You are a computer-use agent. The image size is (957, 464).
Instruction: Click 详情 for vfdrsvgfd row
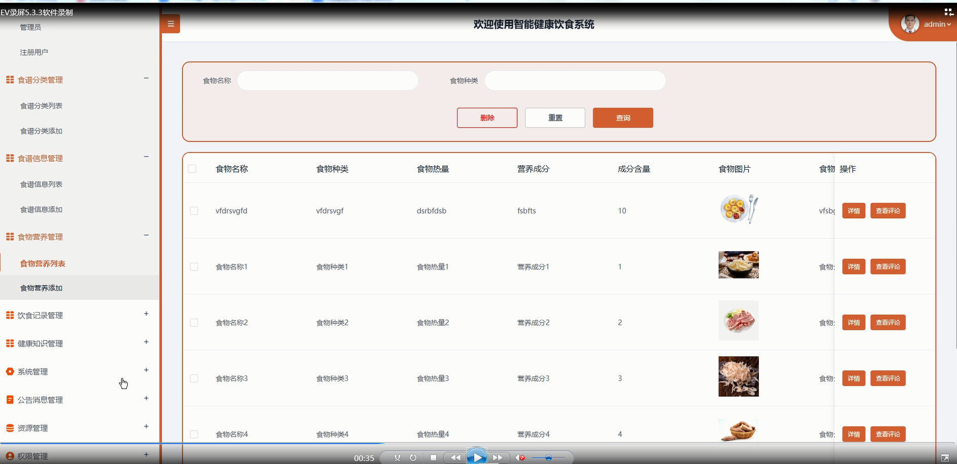(854, 211)
